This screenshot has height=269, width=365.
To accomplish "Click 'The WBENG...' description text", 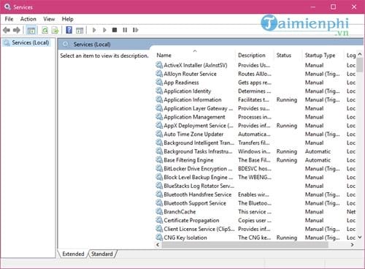I will pyautogui.click(x=255, y=177).
